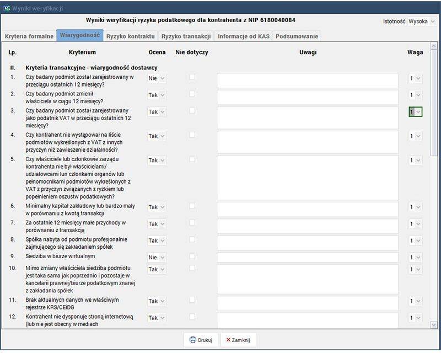Click Uwagi field for criterion 5
441x353 pixels.
[308, 178]
